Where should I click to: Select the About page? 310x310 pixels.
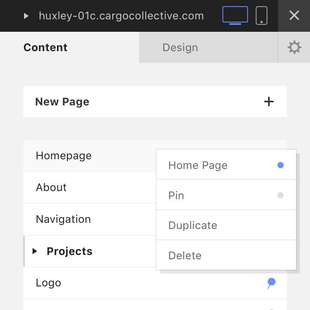[x=51, y=188]
